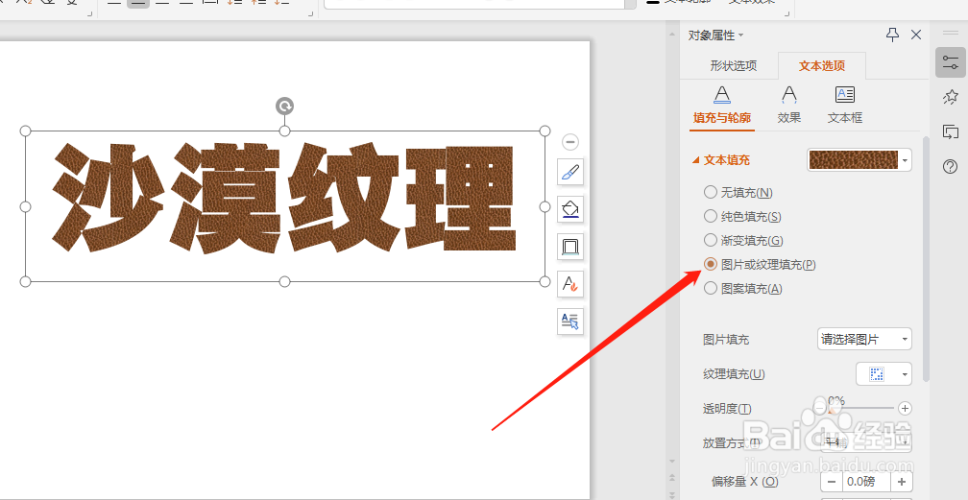Open the slide transition sidebar icon

(x=951, y=131)
